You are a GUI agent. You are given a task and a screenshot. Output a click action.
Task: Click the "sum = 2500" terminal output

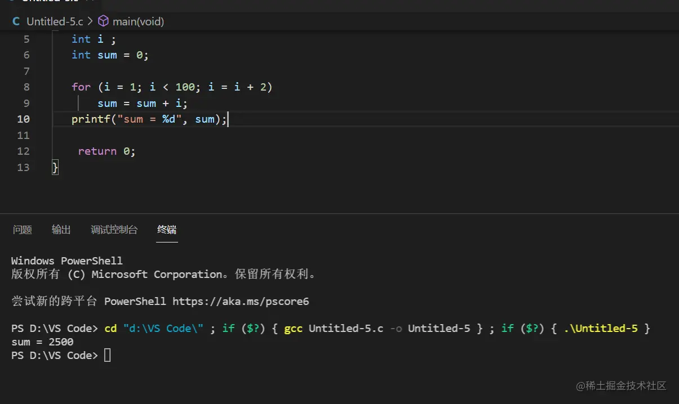point(42,342)
